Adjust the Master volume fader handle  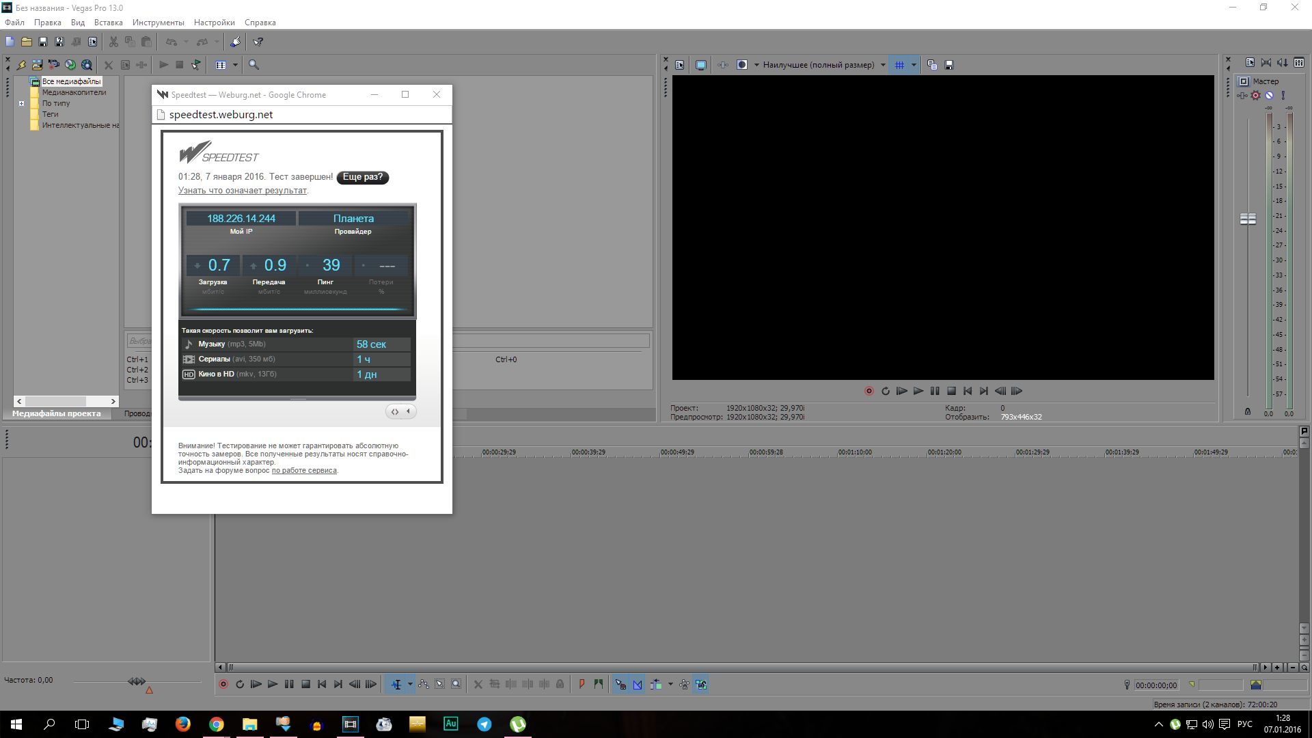[1248, 219]
